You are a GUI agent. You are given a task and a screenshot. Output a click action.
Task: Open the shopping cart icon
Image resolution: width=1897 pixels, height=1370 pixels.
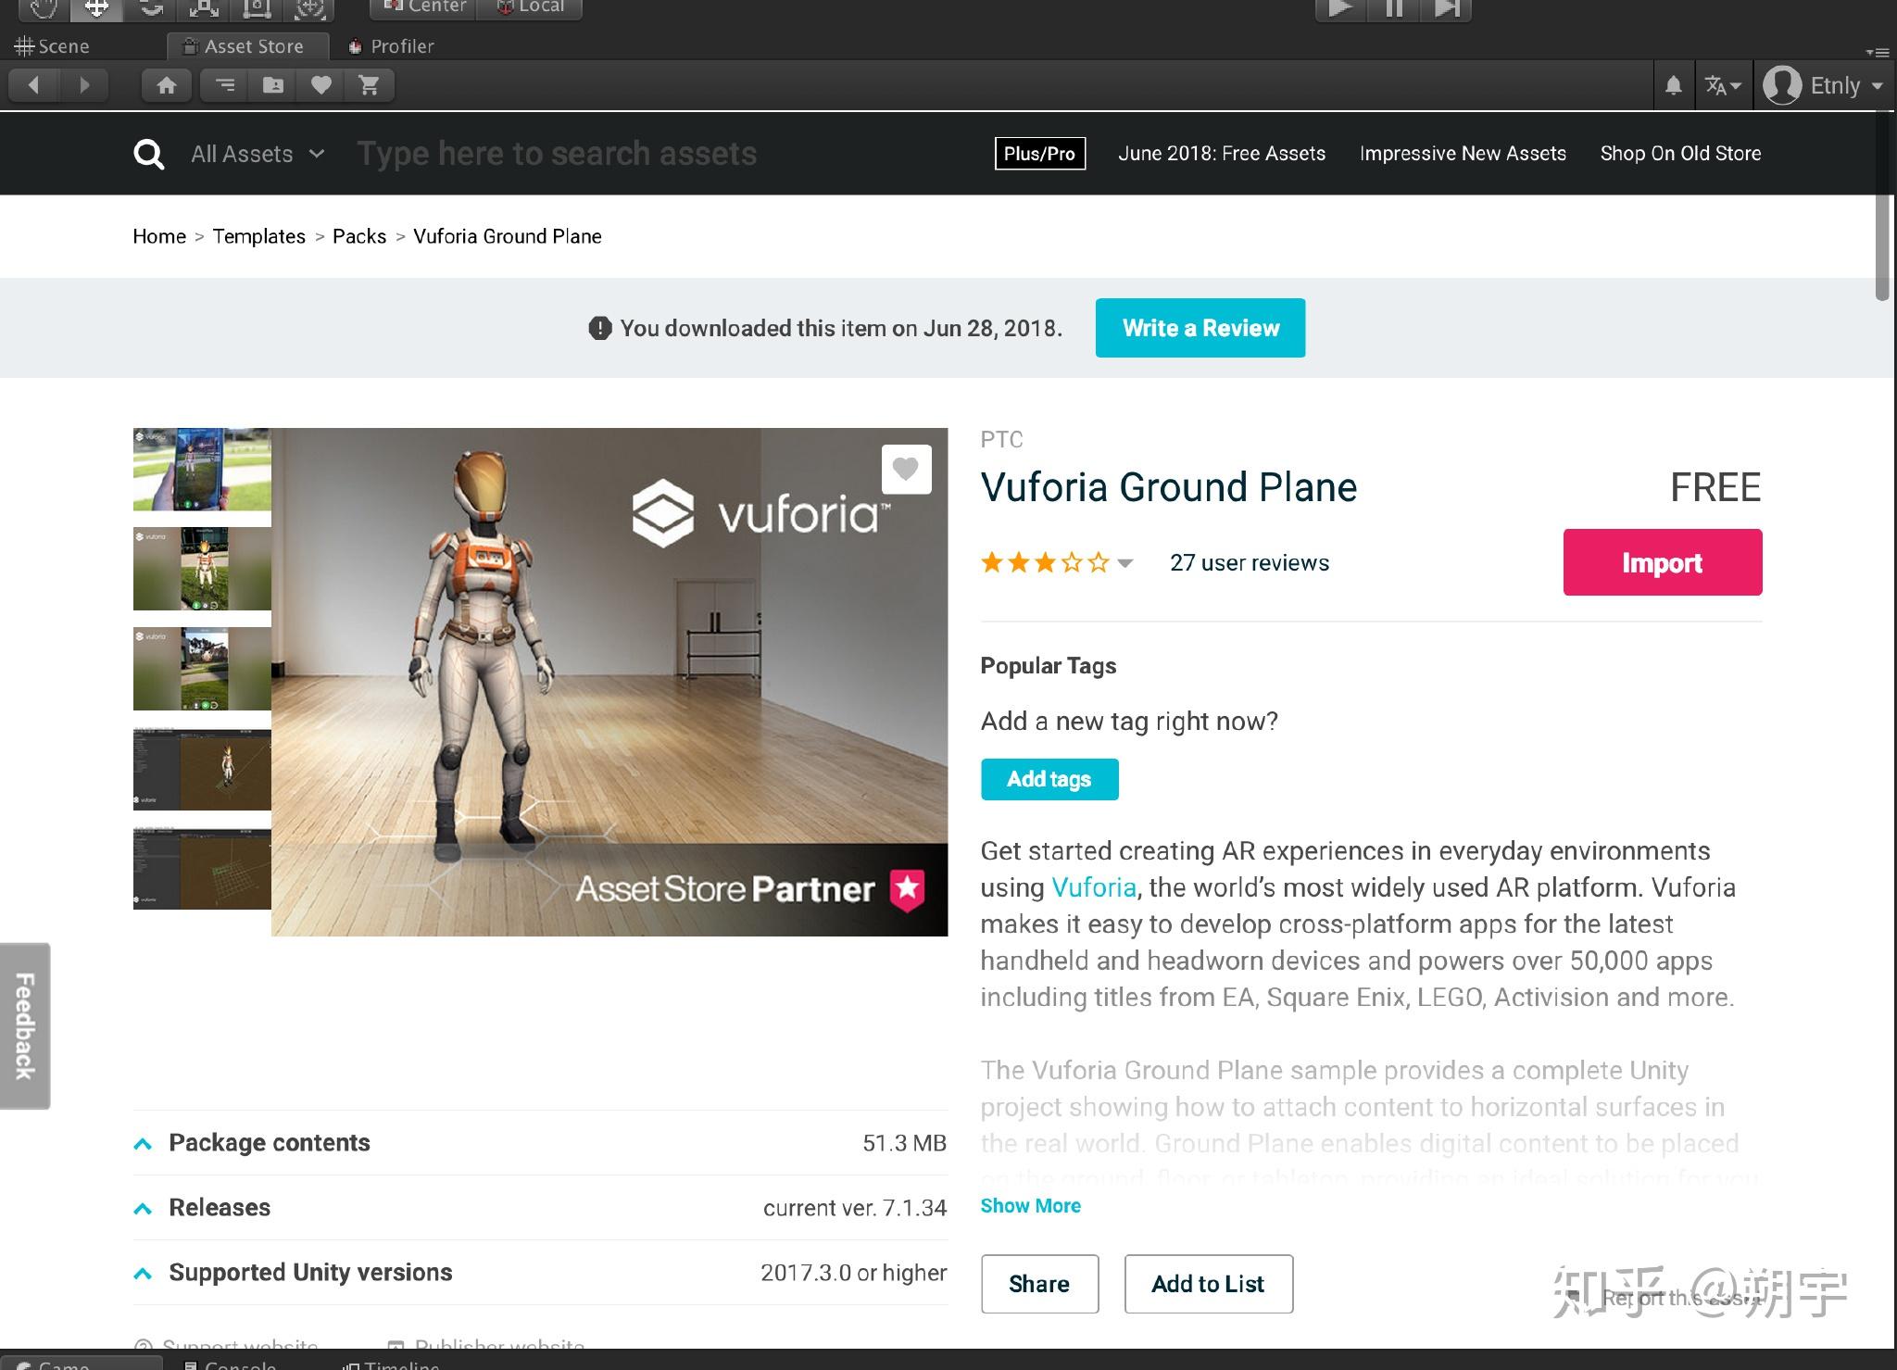[369, 85]
